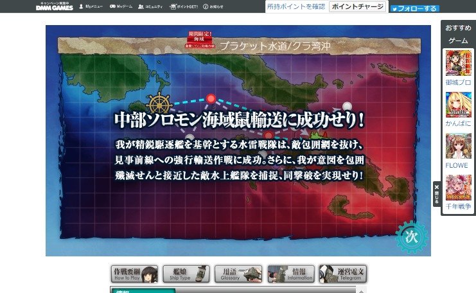476x293 pixels.
Task: Click the ship wheel start node
Action: point(159,103)
